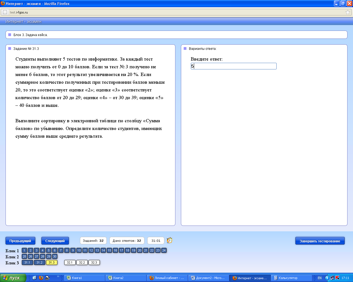The image size is (353, 282).
Task: Open question 31.2 in Блок 3
Action: click(39, 262)
